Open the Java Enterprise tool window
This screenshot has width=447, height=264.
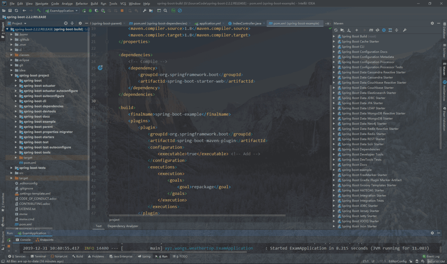121,256
